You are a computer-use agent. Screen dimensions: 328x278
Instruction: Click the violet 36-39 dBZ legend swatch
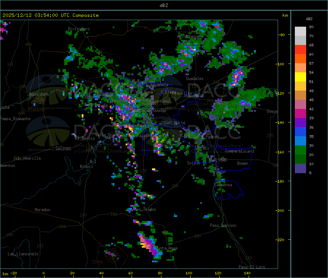pos(300,123)
